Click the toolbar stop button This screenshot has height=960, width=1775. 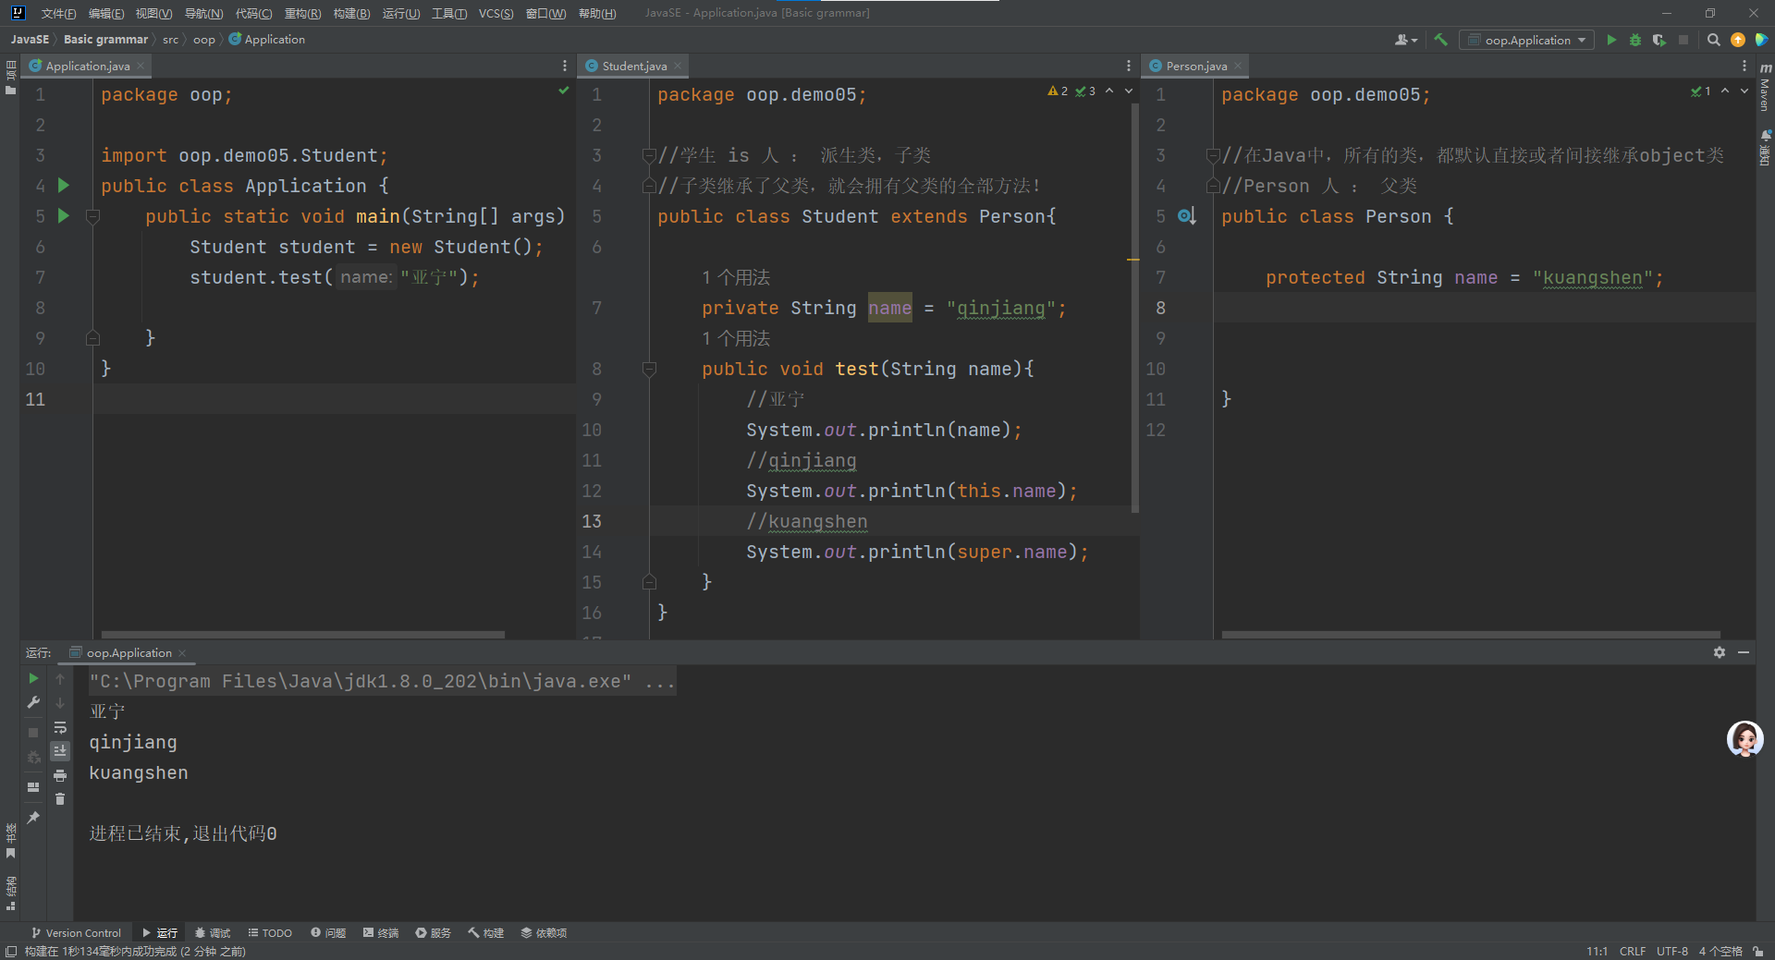(1683, 40)
